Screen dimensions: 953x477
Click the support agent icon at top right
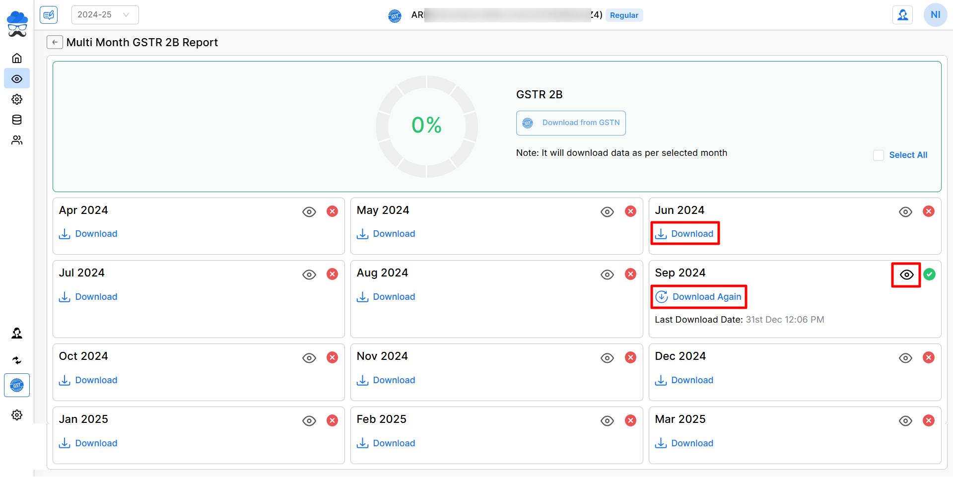click(x=902, y=15)
